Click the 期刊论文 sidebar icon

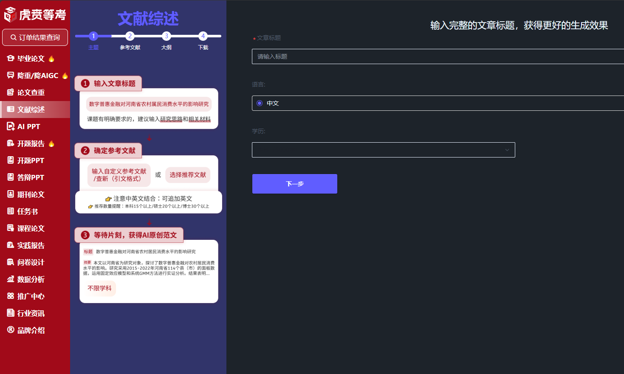[11, 194]
